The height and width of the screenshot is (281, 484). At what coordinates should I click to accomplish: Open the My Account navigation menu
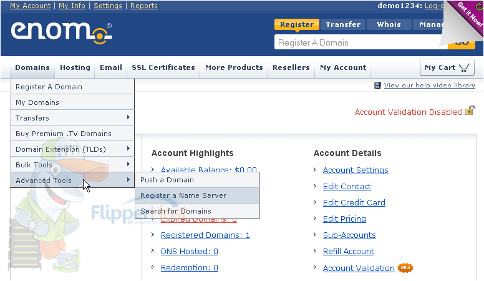point(343,67)
